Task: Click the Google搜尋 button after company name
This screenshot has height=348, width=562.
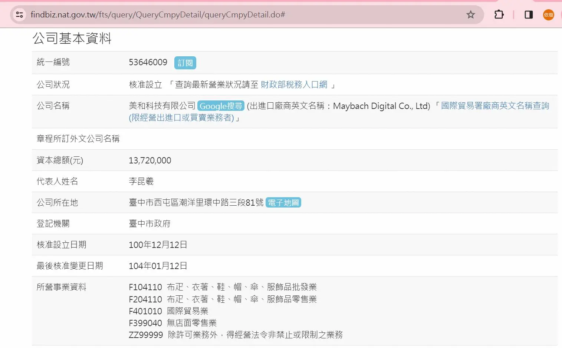Action: [x=221, y=106]
